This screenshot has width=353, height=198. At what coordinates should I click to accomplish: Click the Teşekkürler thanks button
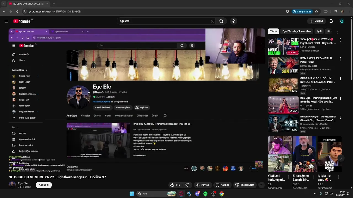click(x=245, y=185)
